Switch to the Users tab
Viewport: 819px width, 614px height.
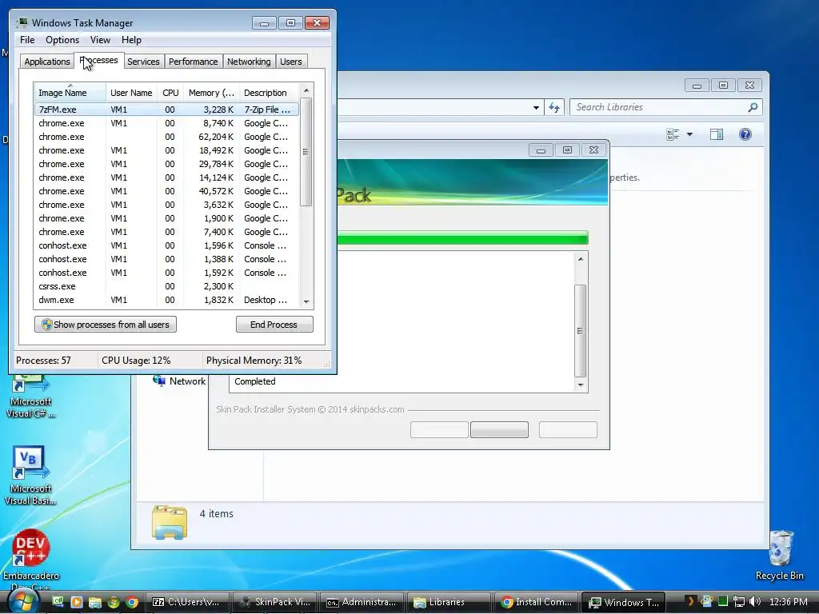(x=291, y=62)
